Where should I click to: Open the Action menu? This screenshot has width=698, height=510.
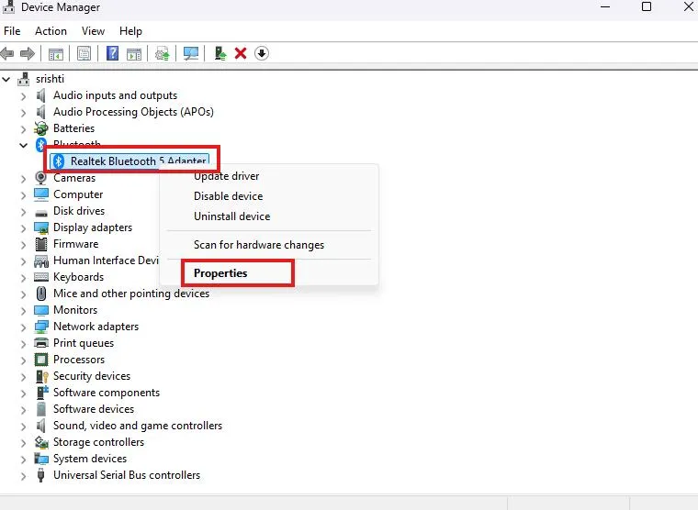51,31
